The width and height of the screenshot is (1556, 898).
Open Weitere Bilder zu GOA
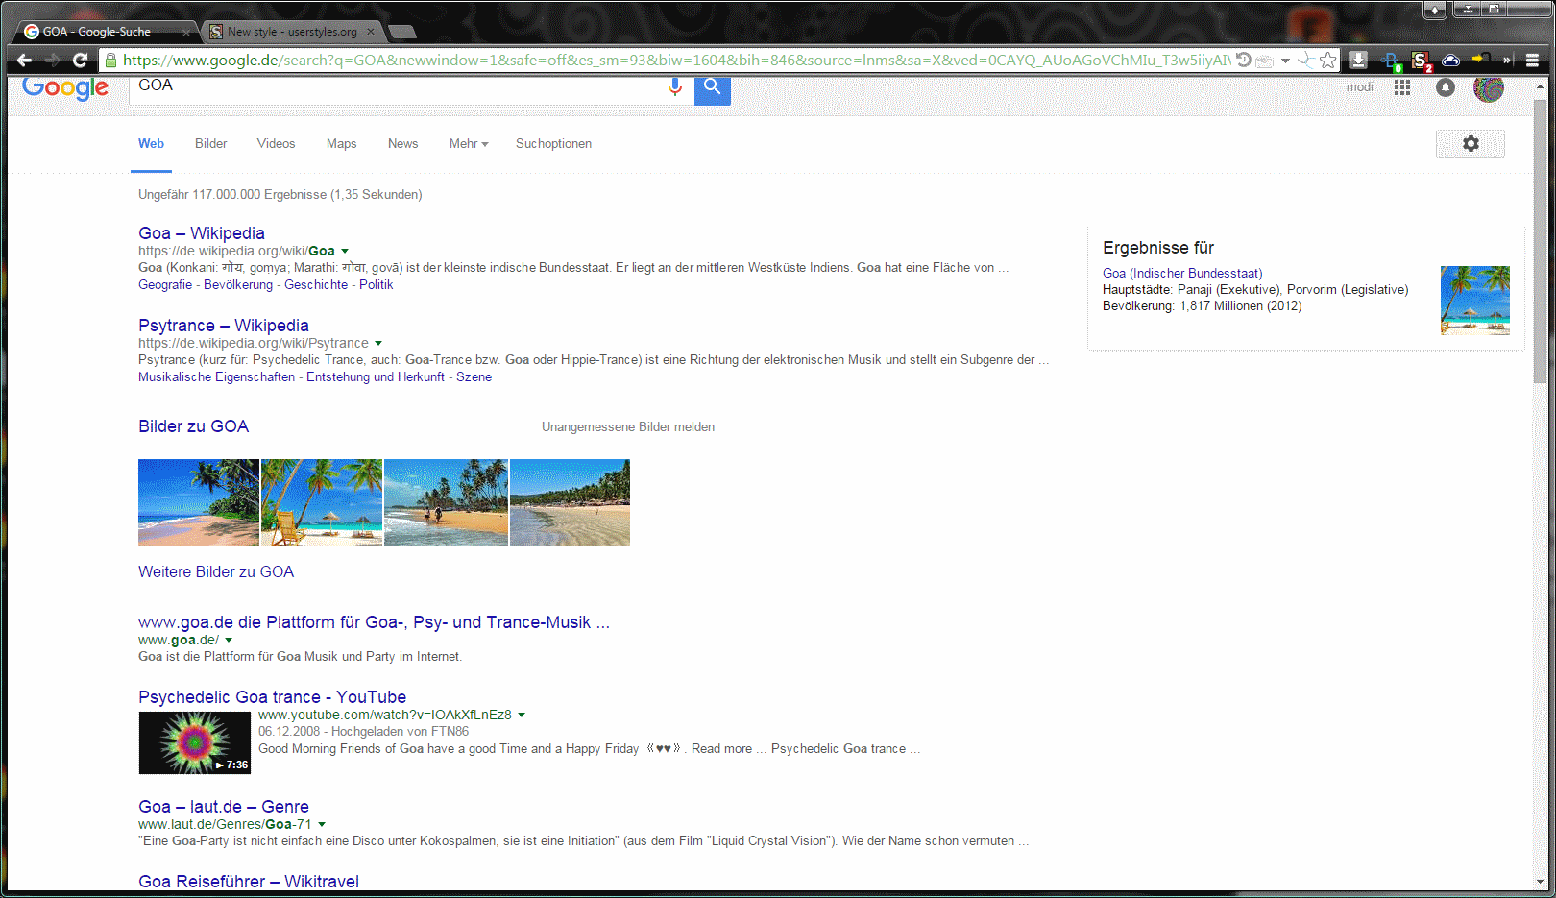tap(216, 572)
